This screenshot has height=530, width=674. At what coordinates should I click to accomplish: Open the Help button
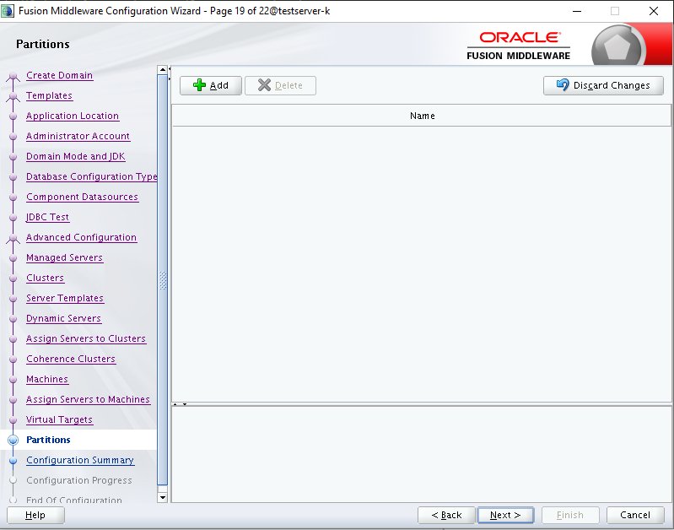click(x=35, y=515)
